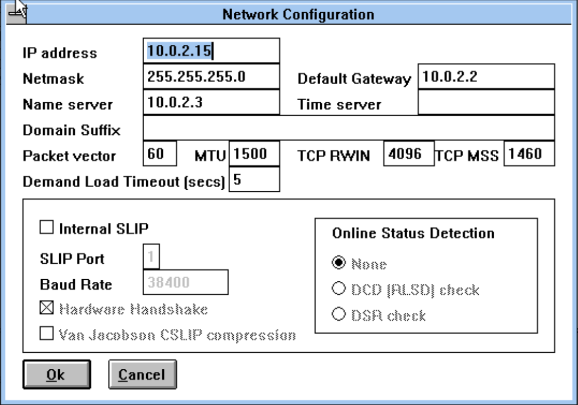The image size is (578, 405).
Task: Enable the Internal SLIP checkbox
Action: 46,228
